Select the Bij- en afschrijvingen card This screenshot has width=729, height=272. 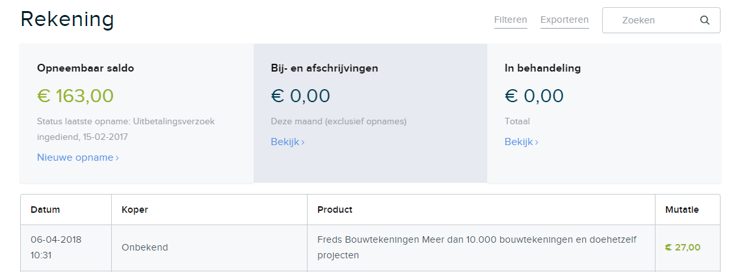370,113
